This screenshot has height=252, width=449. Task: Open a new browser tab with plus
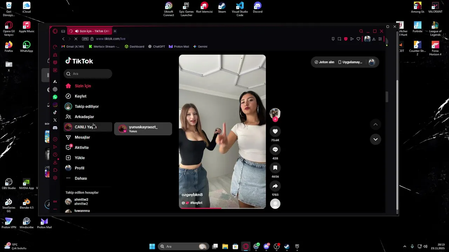pyautogui.click(x=115, y=31)
